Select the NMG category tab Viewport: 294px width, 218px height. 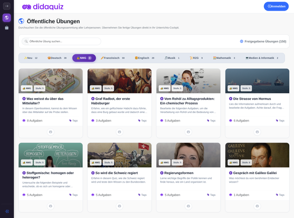coord(84,58)
